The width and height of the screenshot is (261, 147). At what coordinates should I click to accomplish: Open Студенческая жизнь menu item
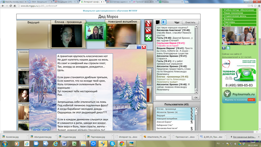tap(239, 16)
